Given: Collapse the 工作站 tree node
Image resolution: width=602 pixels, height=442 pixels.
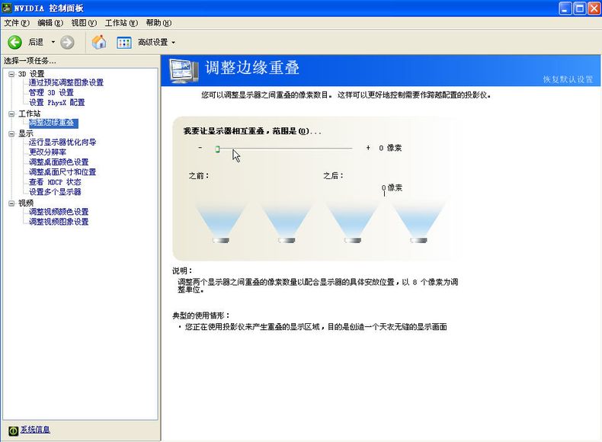Looking at the screenshot, I should pyautogui.click(x=11, y=114).
